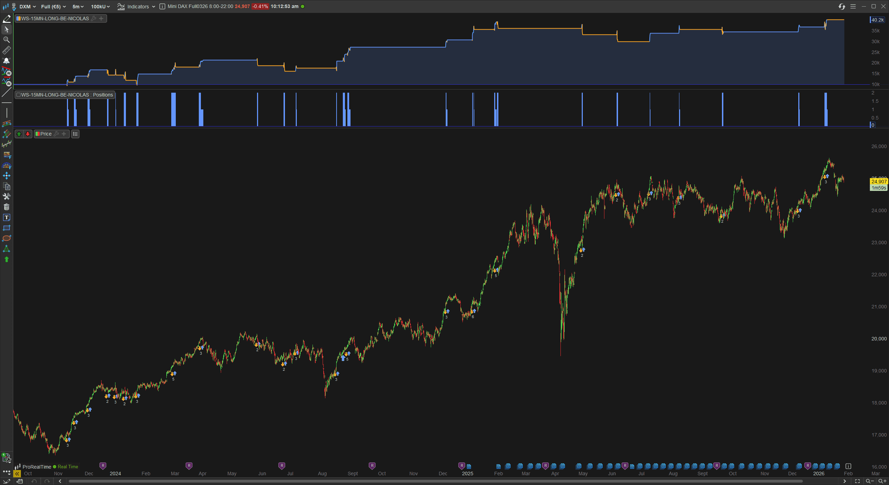Screen dimensions: 889x485
Task: Open the DXM instrument dropdown
Action: click(28, 7)
